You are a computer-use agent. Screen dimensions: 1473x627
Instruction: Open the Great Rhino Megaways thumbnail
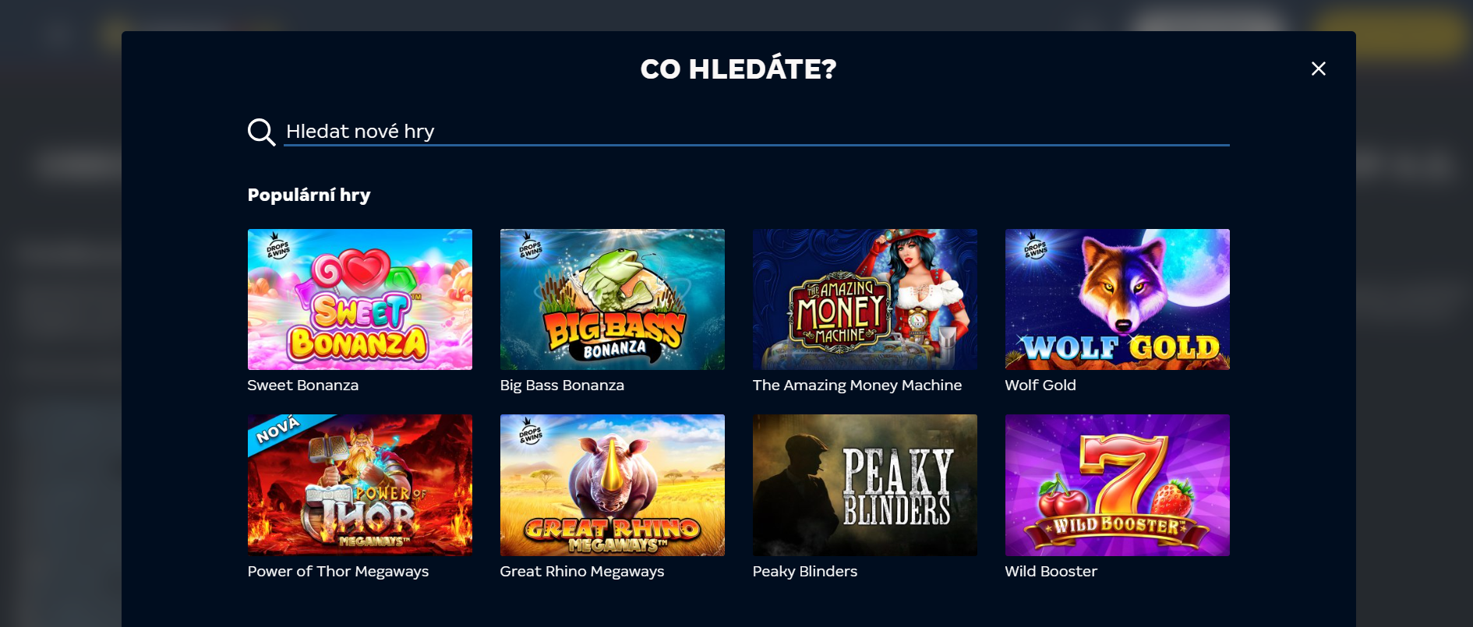pyautogui.click(x=612, y=484)
